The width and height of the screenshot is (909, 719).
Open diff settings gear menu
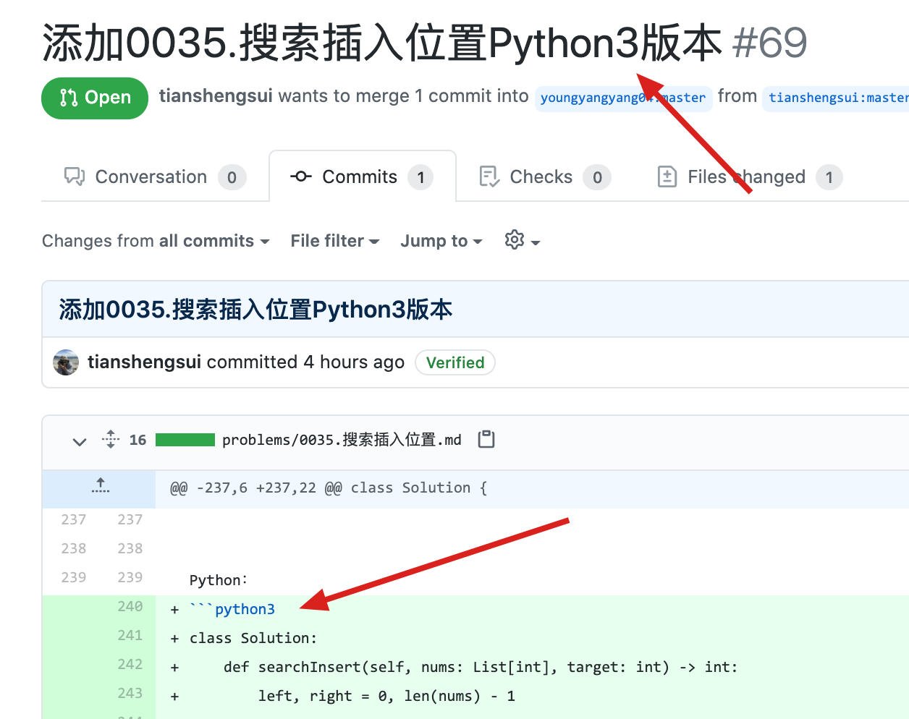pos(523,240)
